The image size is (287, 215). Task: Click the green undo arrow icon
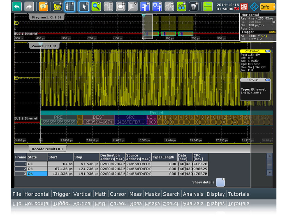coord(17,7)
